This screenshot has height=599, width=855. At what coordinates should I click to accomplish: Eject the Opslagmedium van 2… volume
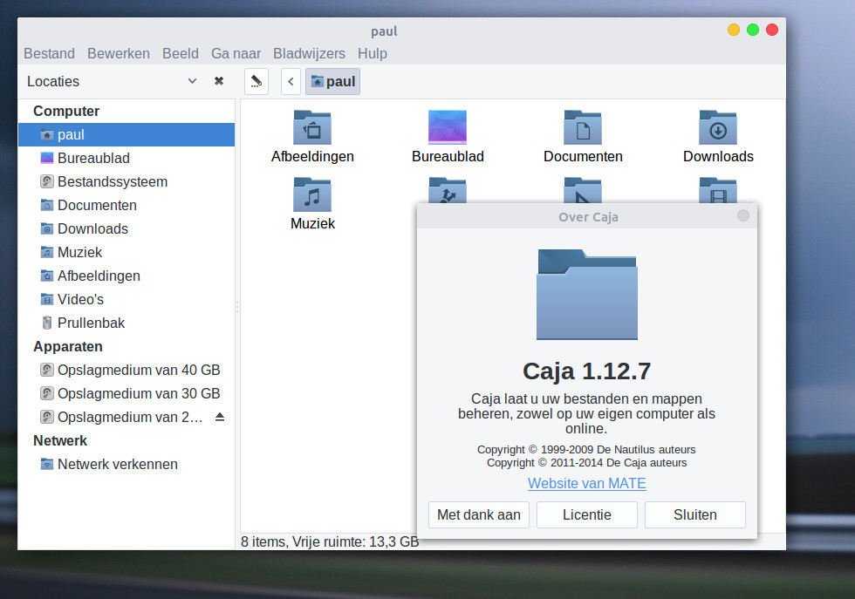pos(220,417)
